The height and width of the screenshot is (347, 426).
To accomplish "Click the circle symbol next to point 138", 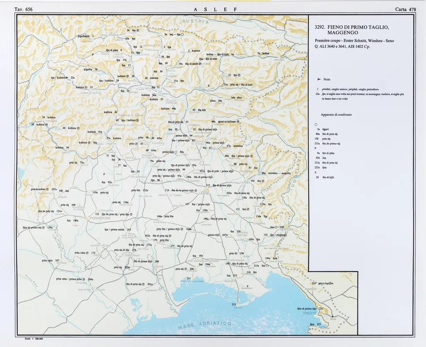I will point(276,227).
